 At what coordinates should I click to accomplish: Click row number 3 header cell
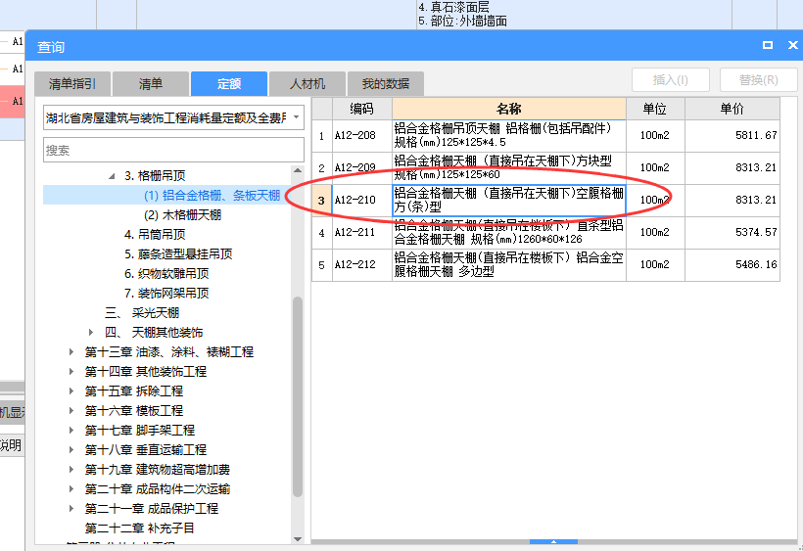[x=321, y=200]
